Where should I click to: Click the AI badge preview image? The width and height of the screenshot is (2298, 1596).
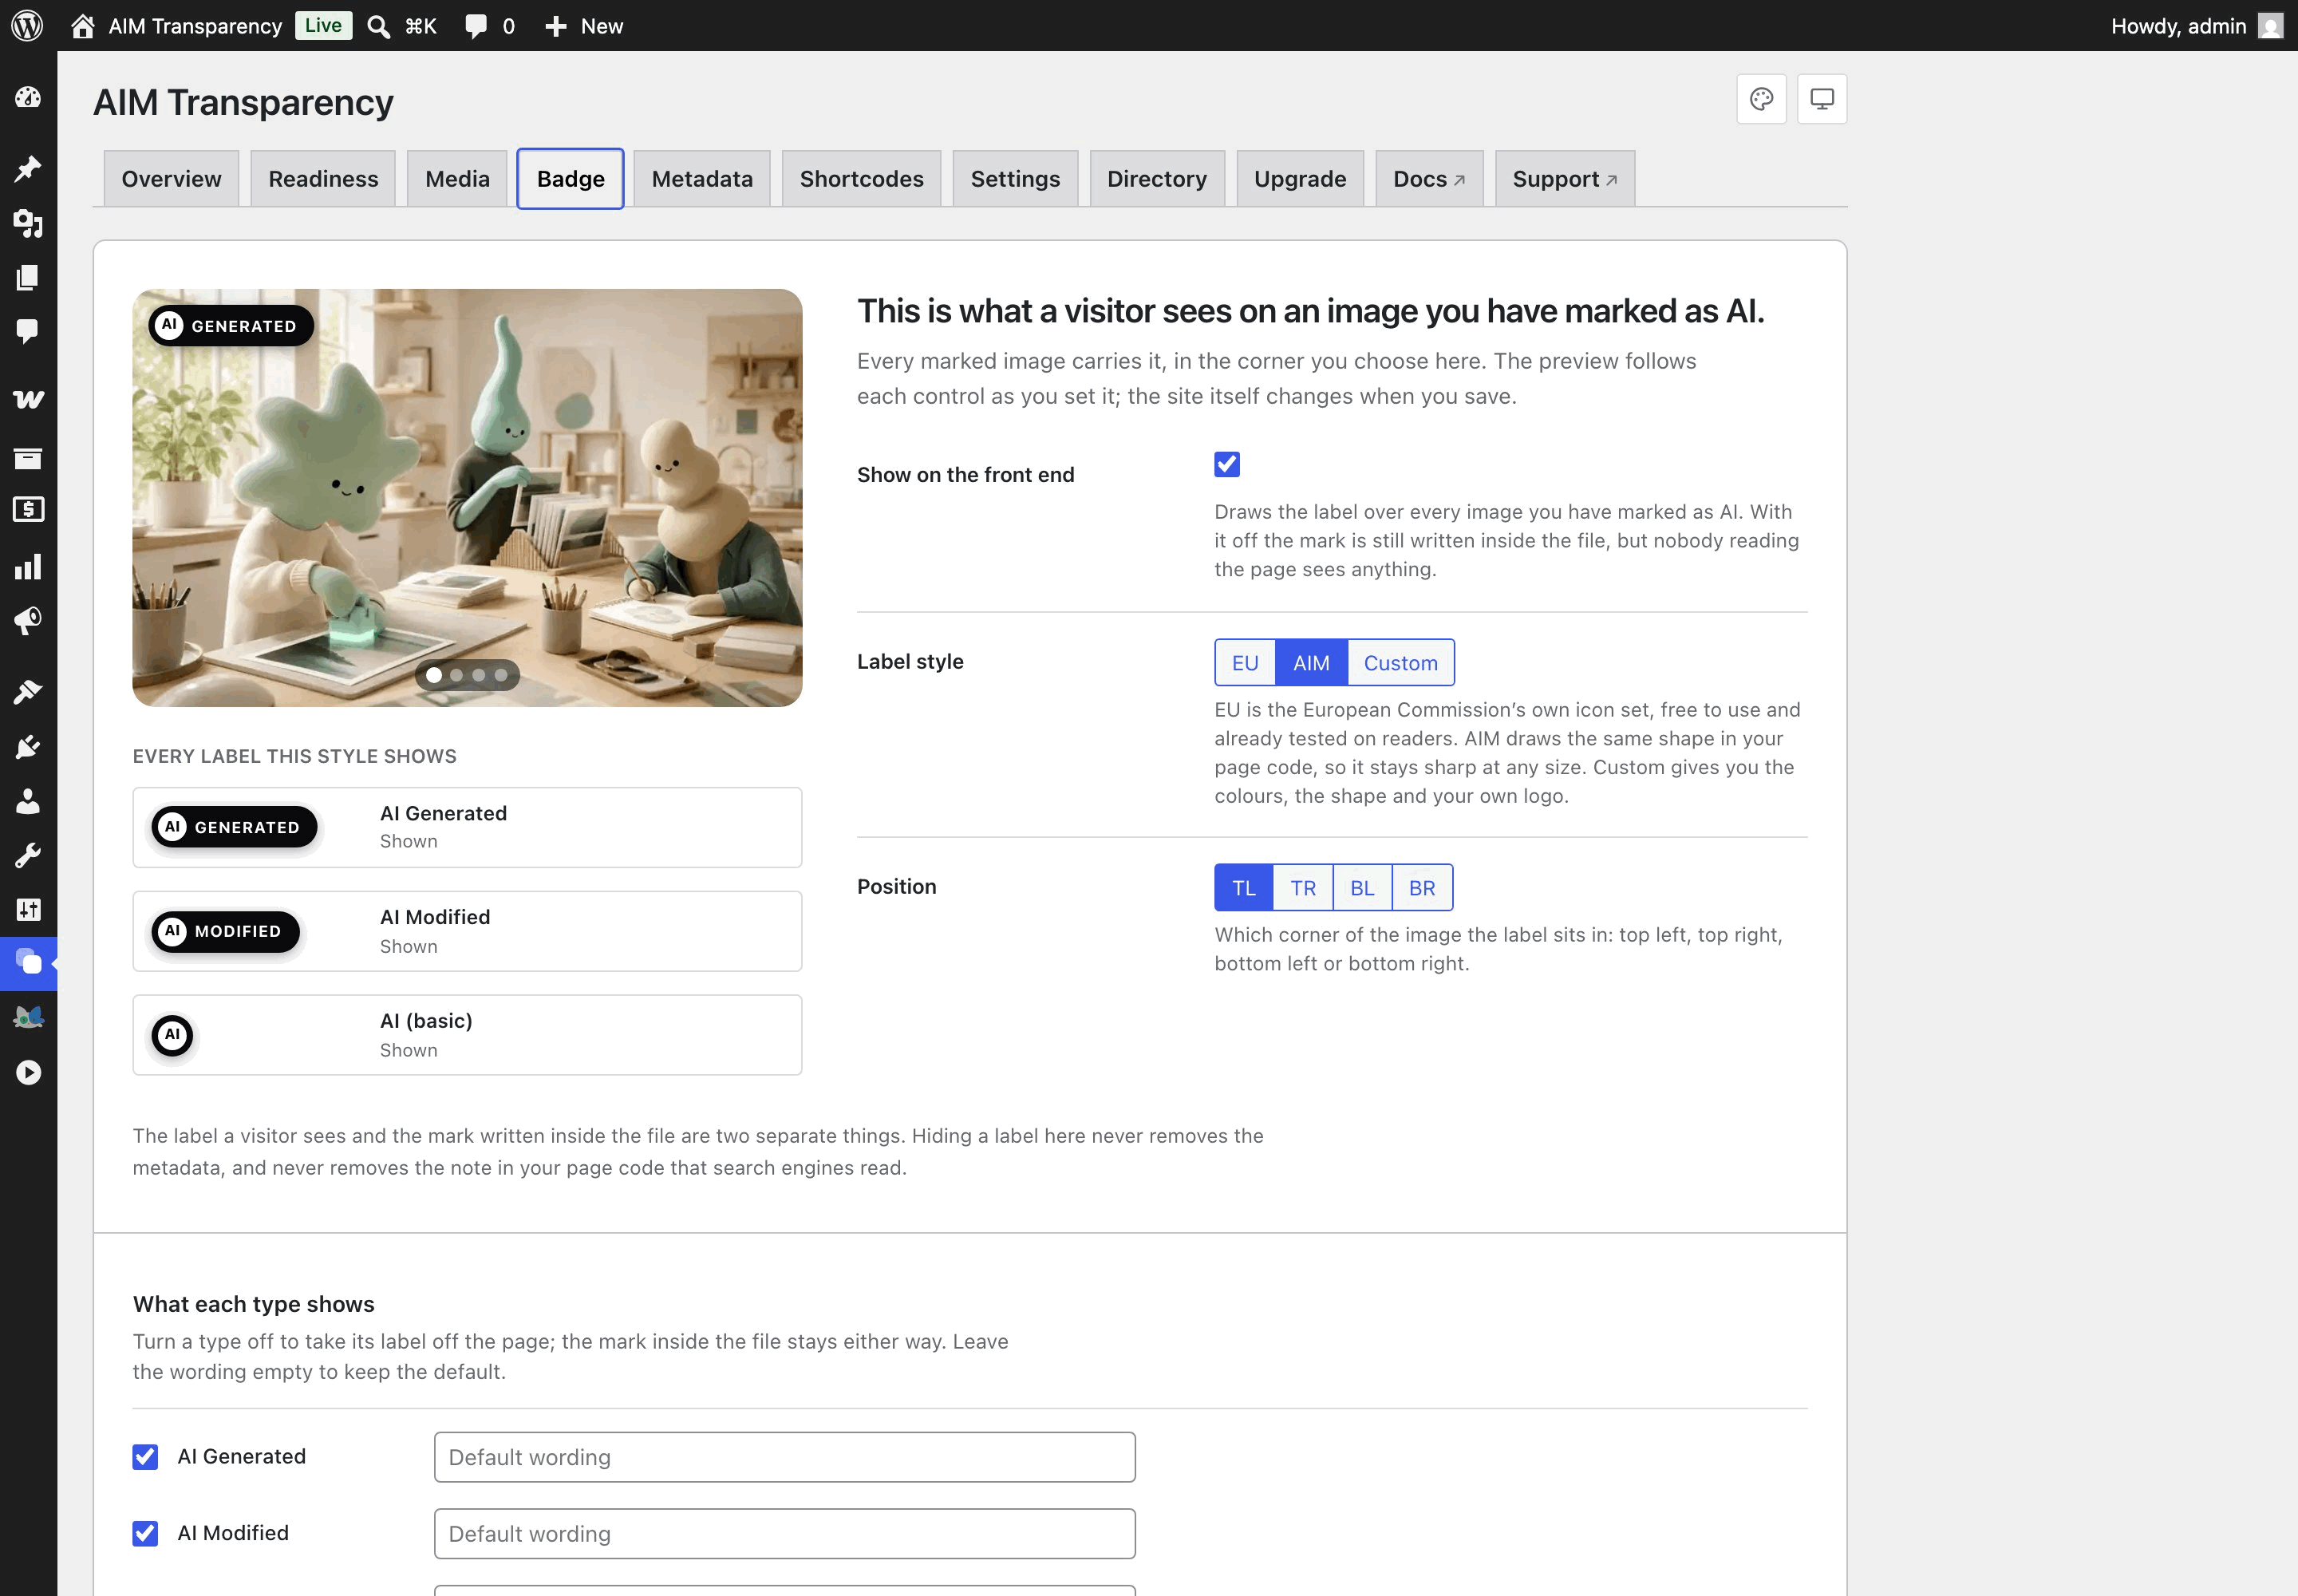(467, 498)
